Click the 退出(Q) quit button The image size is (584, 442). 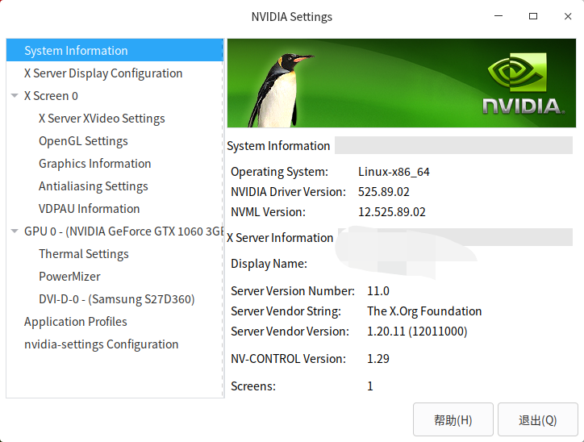pyautogui.click(x=538, y=420)
